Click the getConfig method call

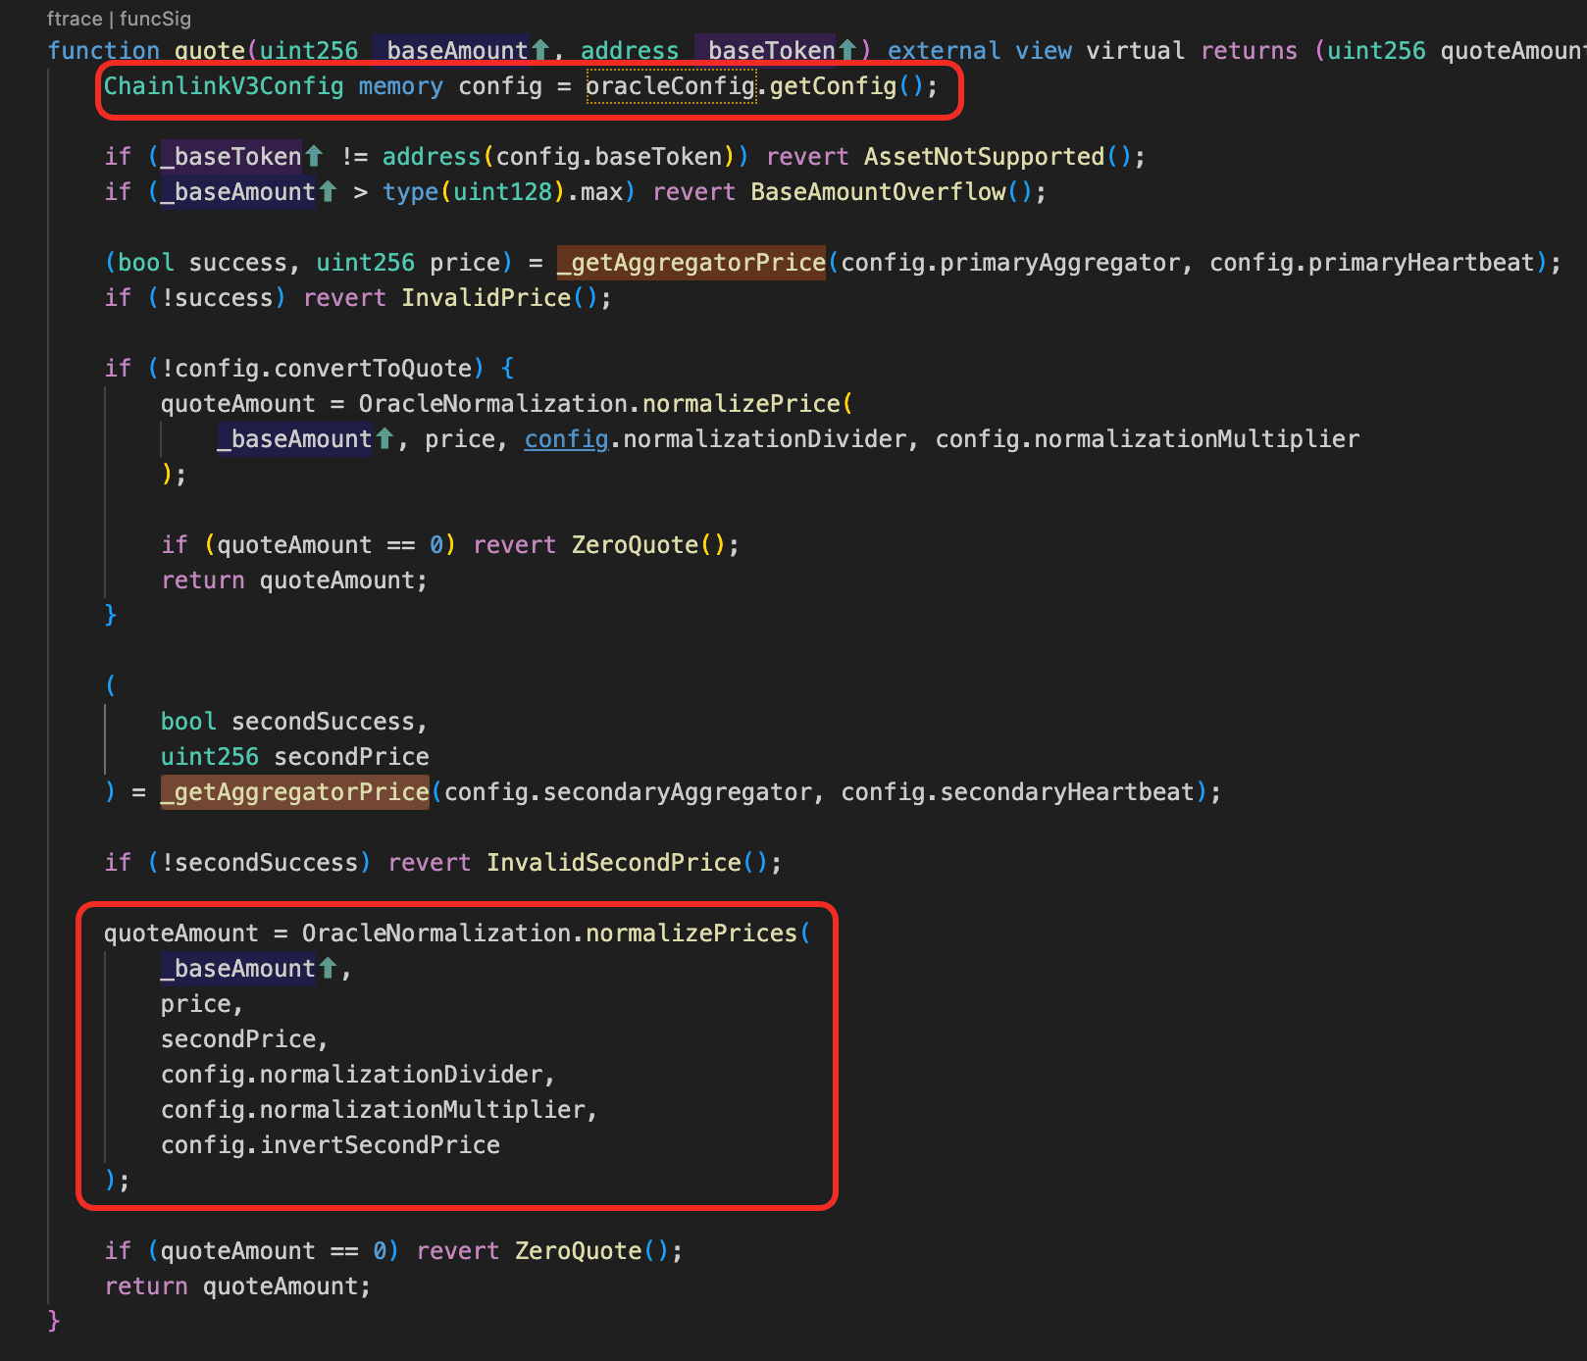(833, 86)
